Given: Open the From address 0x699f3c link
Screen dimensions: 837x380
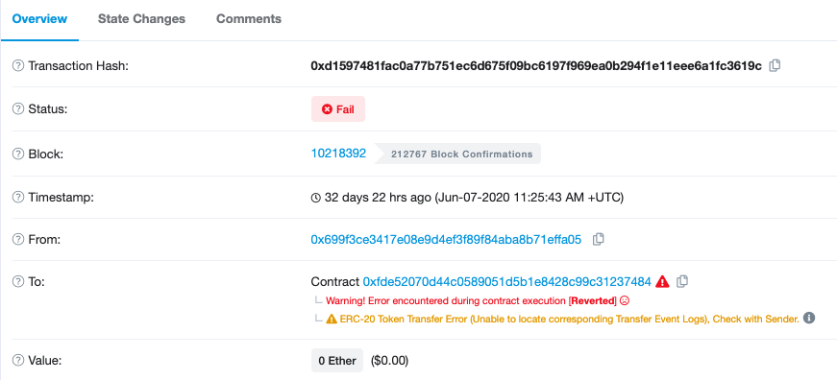Looking at the screenshot, I should (446, 239).
